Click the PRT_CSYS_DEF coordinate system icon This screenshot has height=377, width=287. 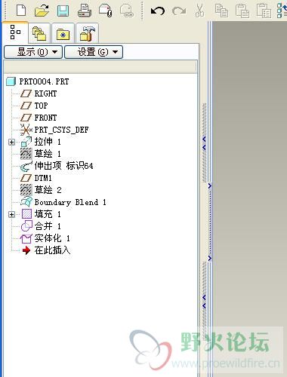coord(26,130)
